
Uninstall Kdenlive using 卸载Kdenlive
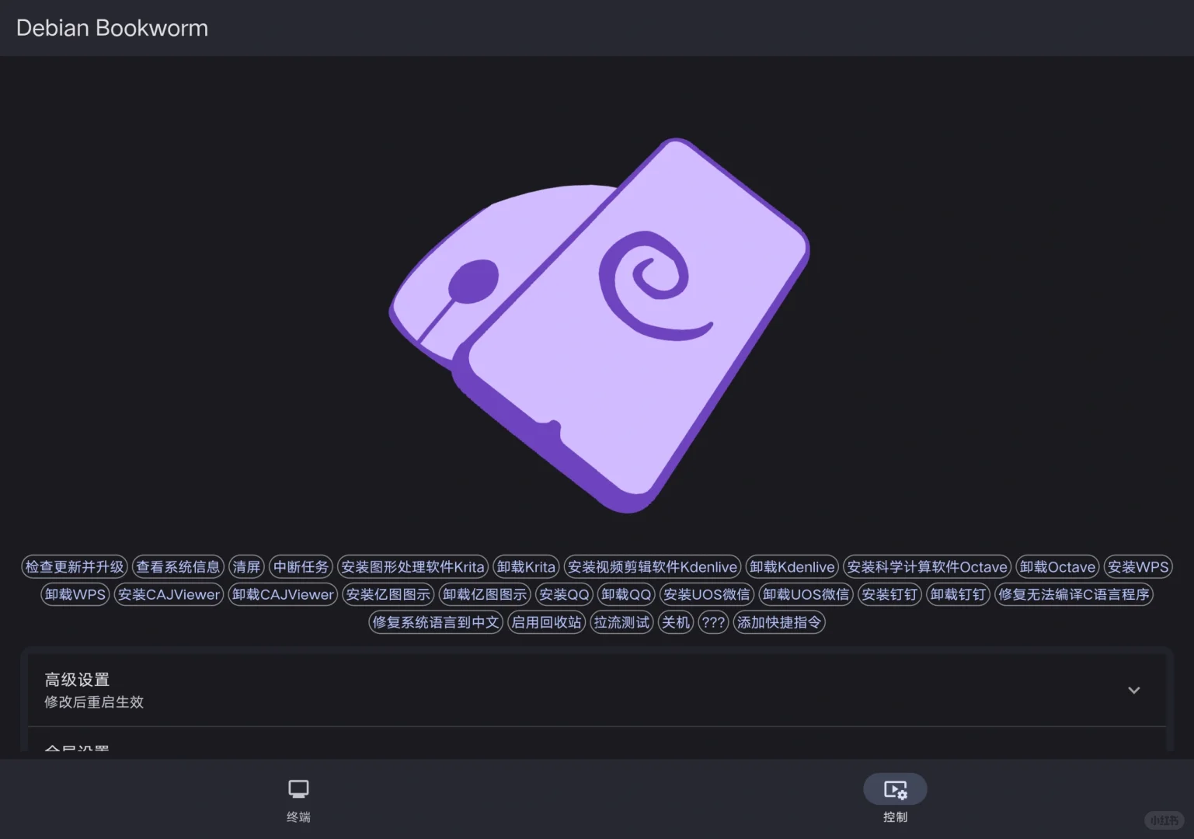[x=792, y=566]
